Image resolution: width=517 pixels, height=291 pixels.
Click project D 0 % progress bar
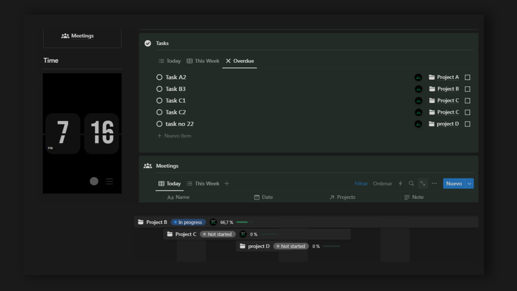click(x=331, y=246)
